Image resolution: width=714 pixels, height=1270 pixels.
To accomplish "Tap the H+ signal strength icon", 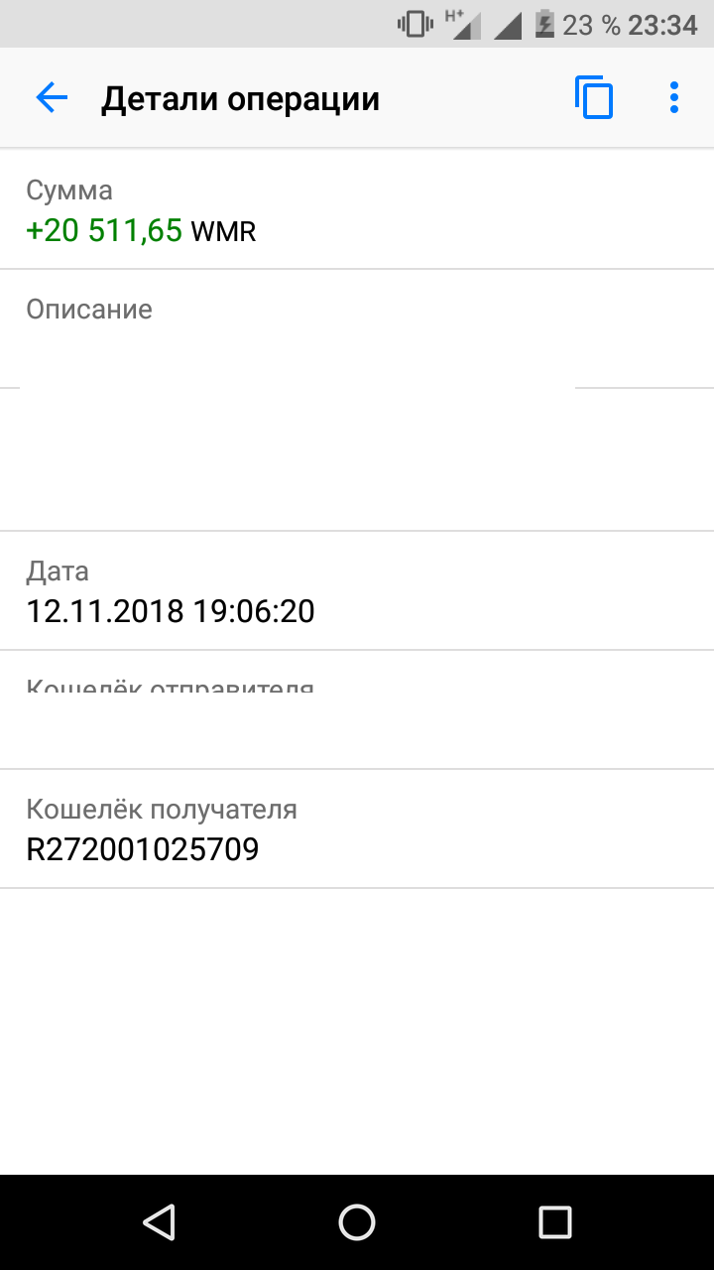I will 463,24.
